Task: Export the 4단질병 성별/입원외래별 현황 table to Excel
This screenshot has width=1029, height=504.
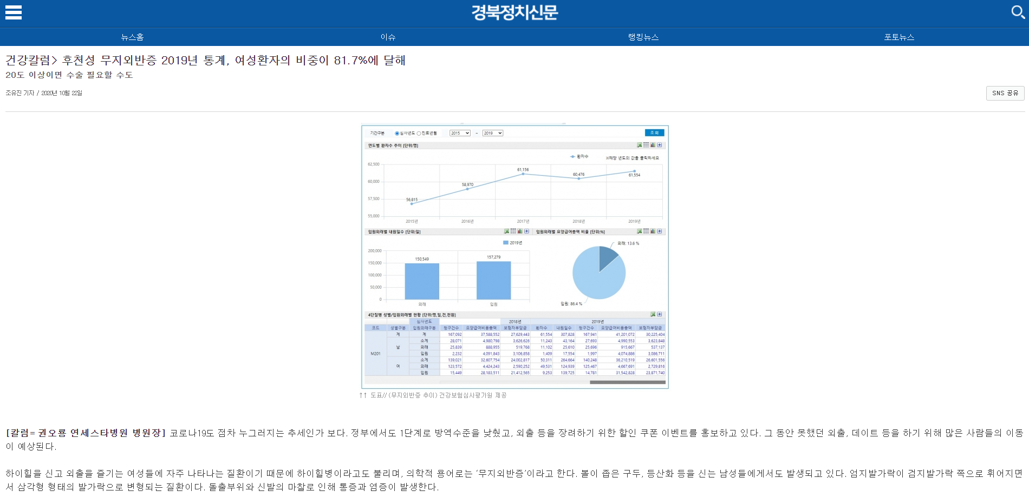Action: [653, 314]
